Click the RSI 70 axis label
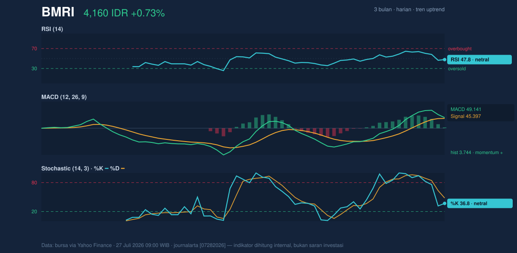Screen dimensions: 517x253 (x=34, y=49)
